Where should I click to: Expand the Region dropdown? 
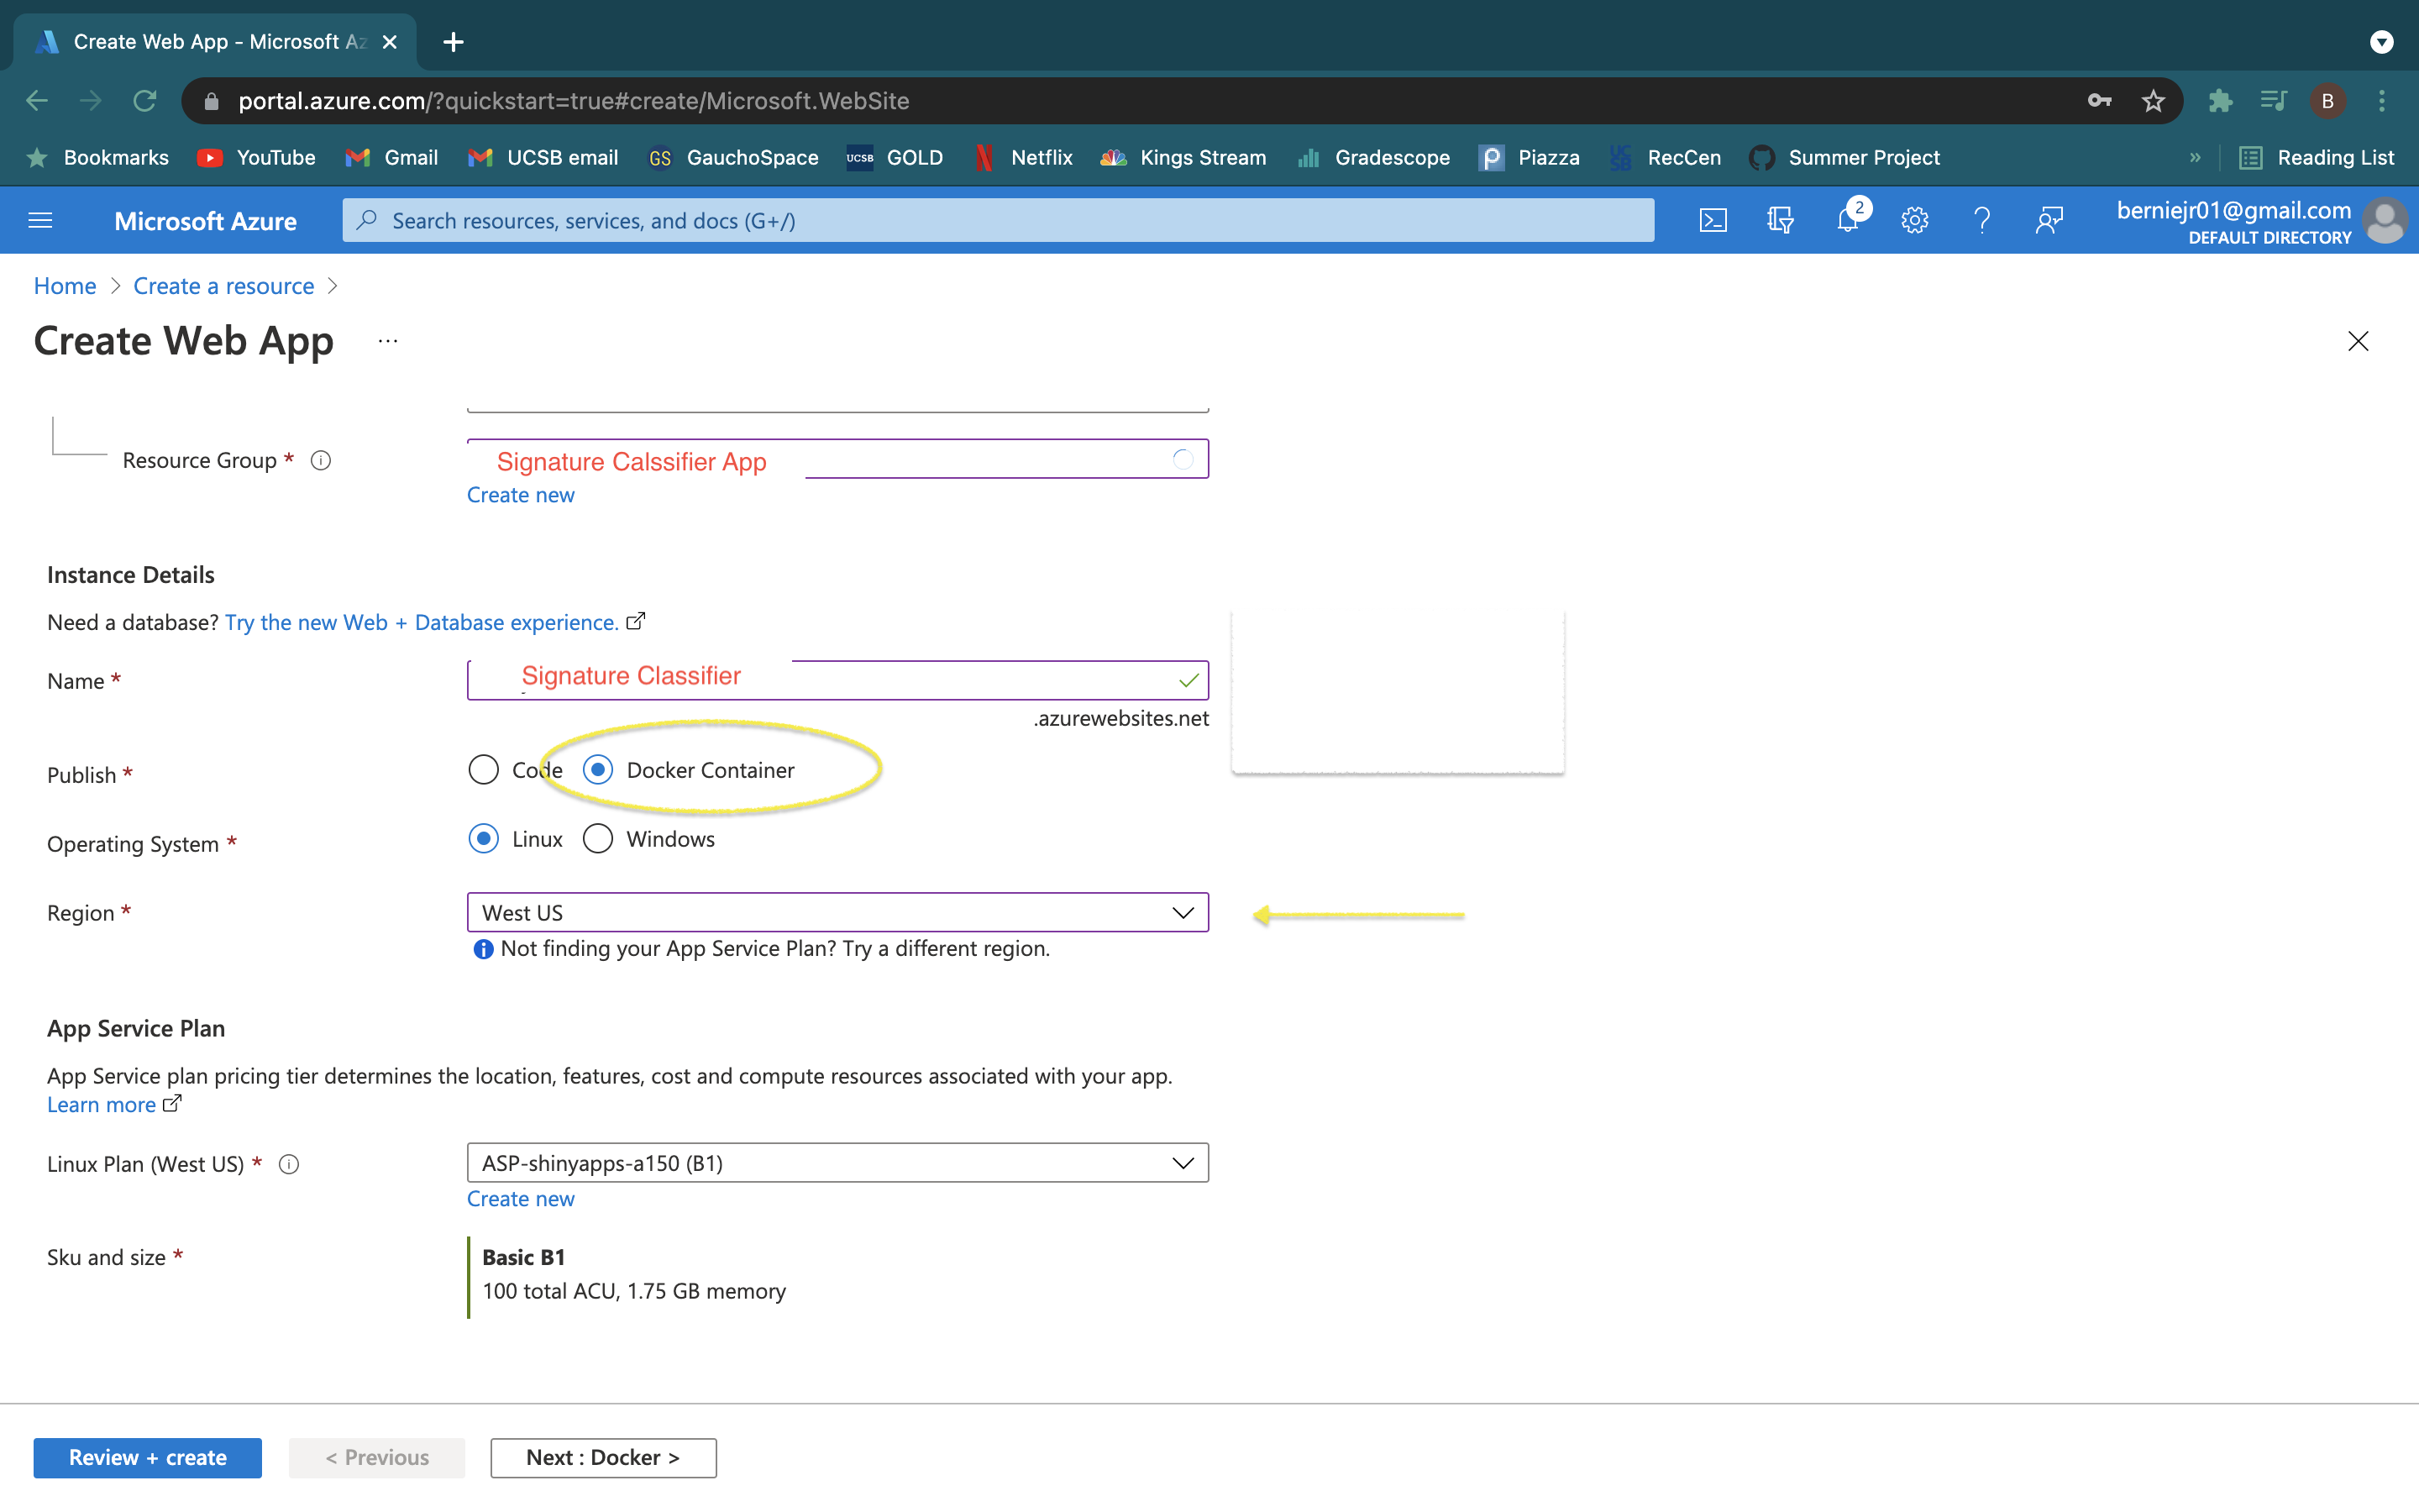click(837, 912)
